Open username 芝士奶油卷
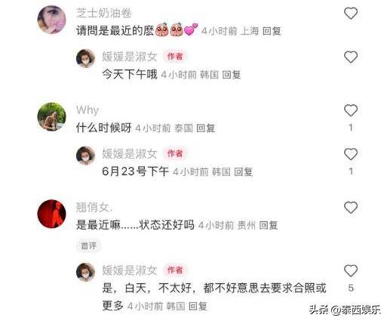Screen dimensions: 390x324 point(103,13)
